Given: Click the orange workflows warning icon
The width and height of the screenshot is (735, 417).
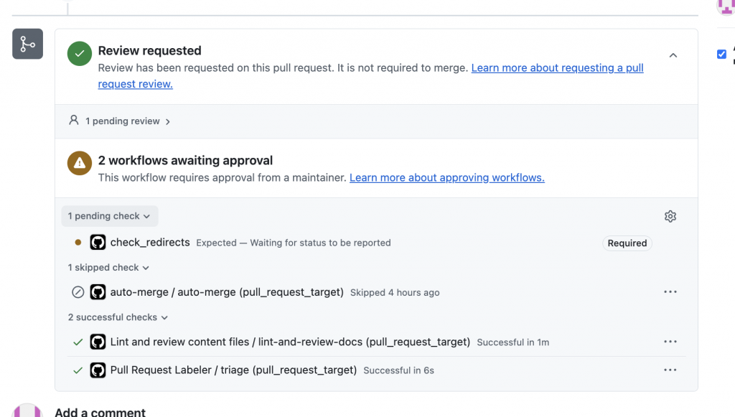Looking at the screenshot, I should click(x=80, y=164).
